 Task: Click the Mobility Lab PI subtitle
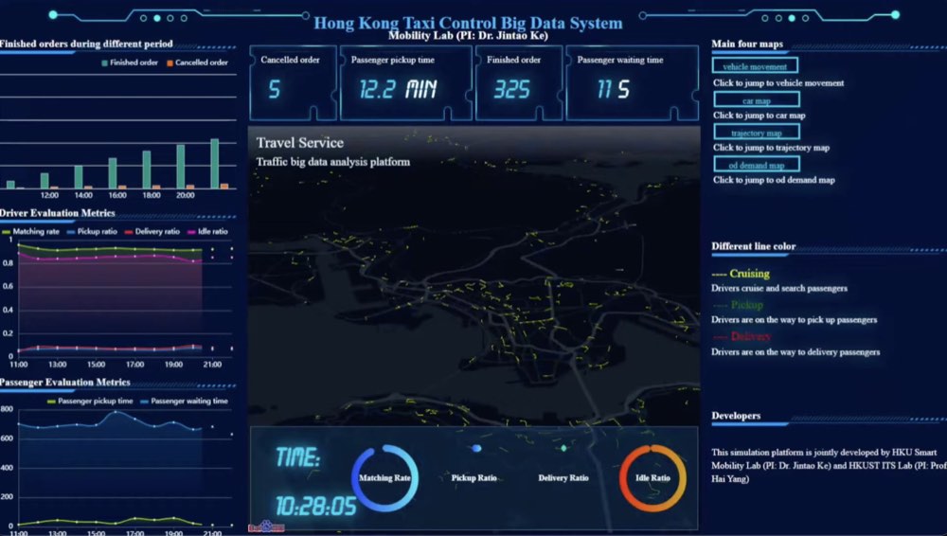coord(468,35)
